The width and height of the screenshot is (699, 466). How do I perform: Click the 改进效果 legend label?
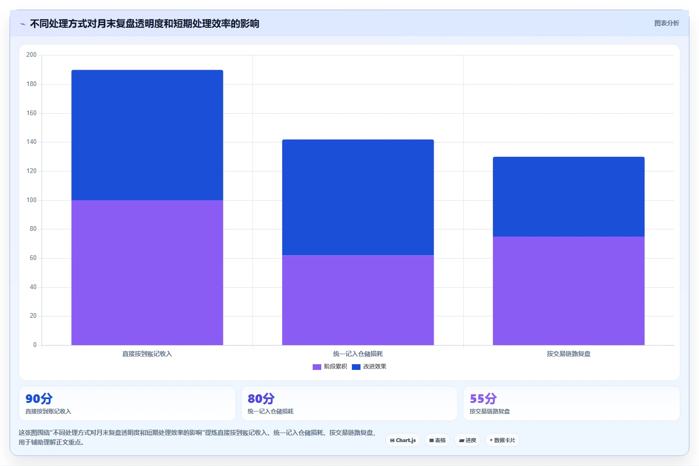point(374,367)
